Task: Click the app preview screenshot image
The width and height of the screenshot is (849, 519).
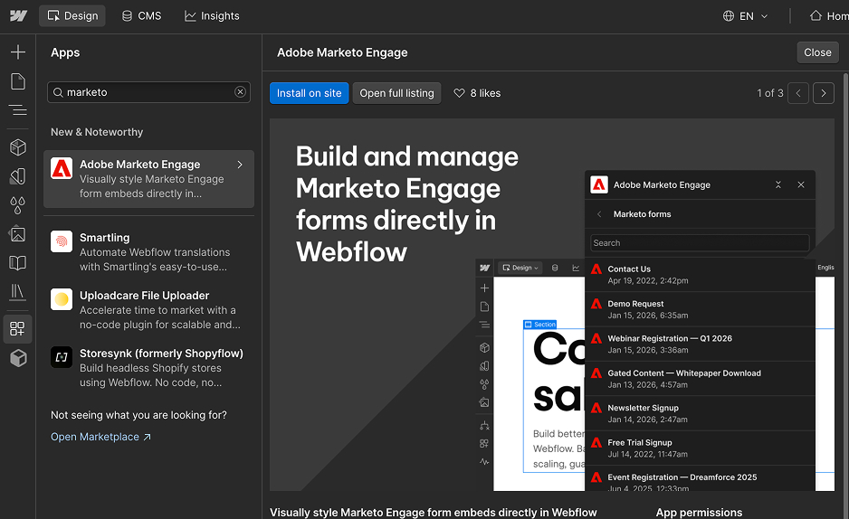Action: (552, 305)
